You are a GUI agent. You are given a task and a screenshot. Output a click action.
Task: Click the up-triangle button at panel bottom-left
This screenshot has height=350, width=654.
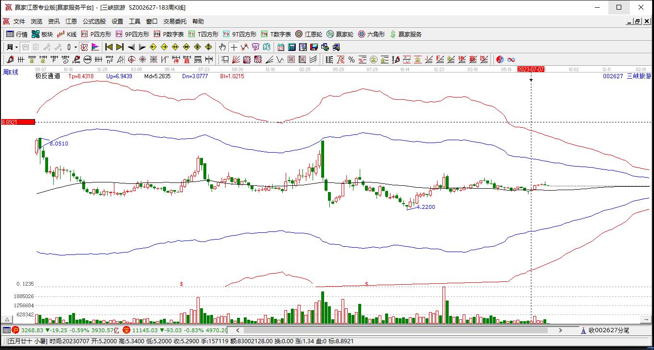(7, 319)
